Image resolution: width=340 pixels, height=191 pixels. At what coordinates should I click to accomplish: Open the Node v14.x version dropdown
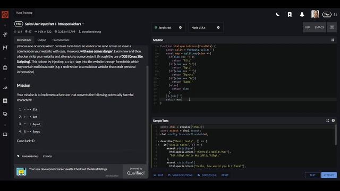tap(206, 28)
